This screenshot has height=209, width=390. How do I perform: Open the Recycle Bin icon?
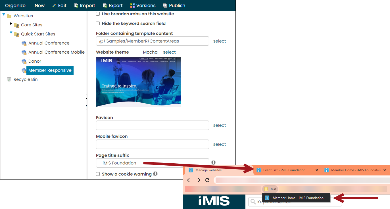[9, 79]
